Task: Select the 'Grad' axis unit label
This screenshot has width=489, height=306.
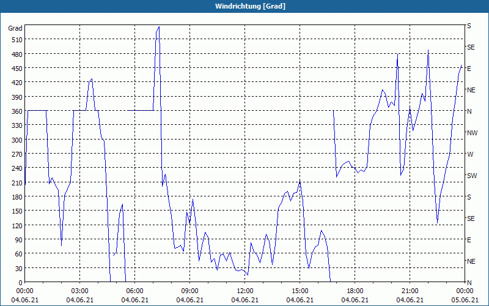Action: (x=15, y=28)
